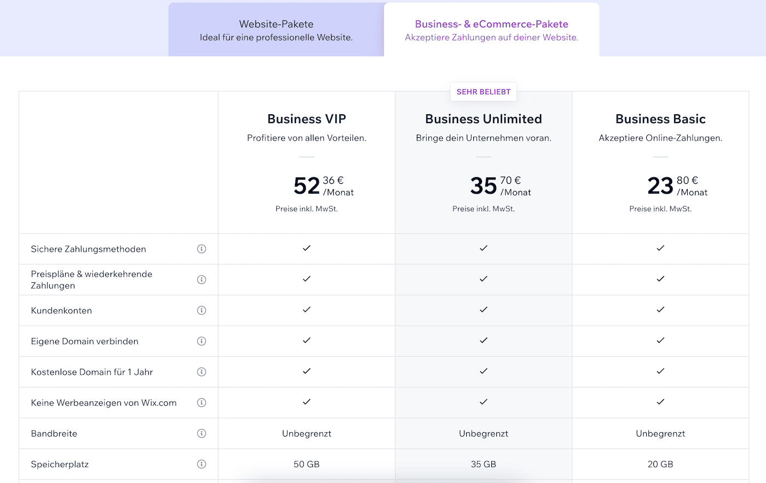Click Business VIP checkmark for Kostenlose Domain
Image resolution: width=766 pixels, height=483 pixels.
point(306,371)
